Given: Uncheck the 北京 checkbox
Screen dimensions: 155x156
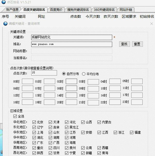Looking at the screenshot, I should click(34, 122).
